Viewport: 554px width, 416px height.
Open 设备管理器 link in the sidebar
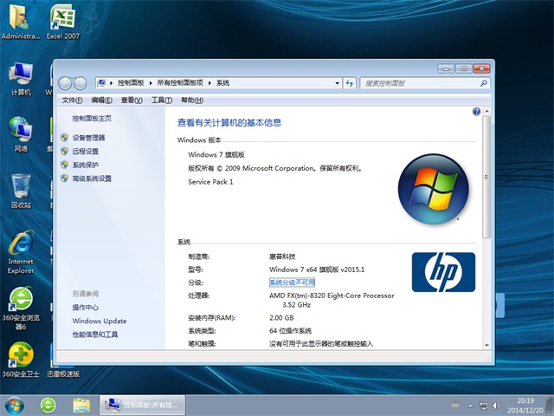pyautogui.click(x=88, y=138)
